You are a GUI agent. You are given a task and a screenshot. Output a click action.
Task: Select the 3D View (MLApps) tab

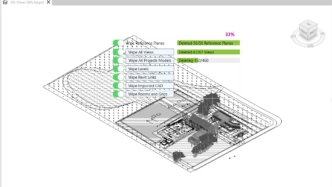[27, 3]
